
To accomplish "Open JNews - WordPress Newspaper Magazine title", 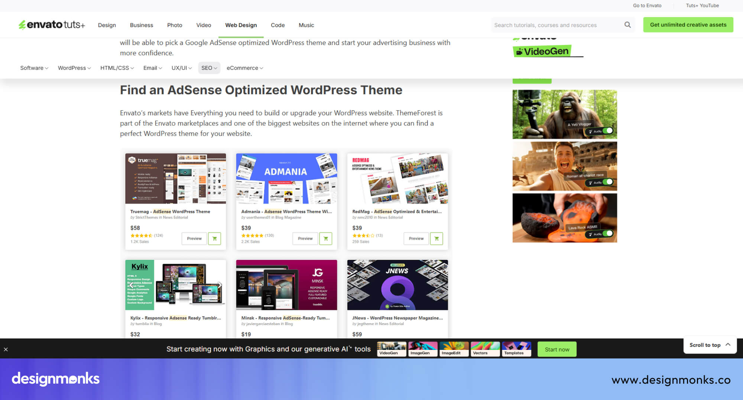I will [x=397, y=318].
